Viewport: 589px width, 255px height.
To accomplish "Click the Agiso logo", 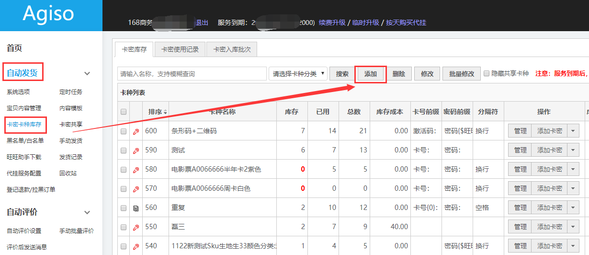I will (48, 13).
